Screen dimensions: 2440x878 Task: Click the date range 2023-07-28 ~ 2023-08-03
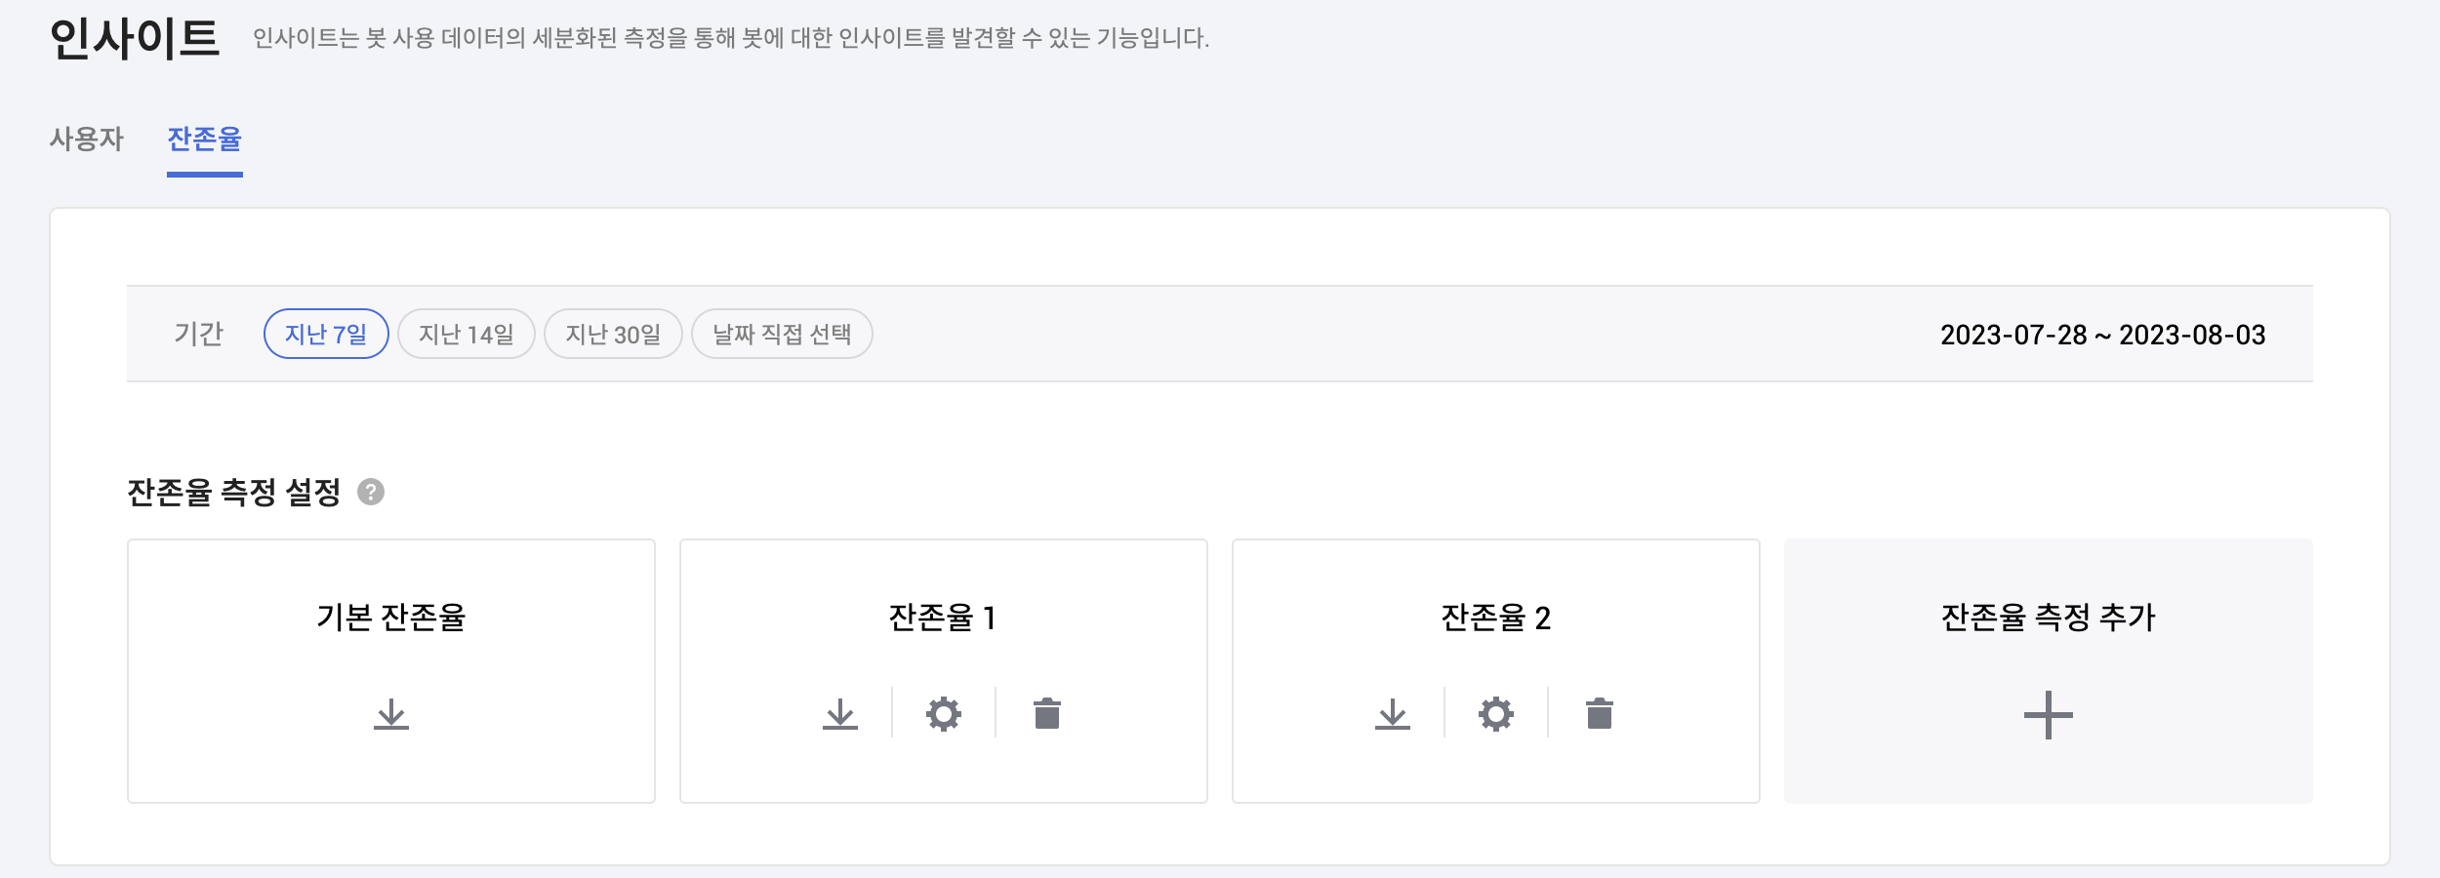click(x=2102, y=335)
